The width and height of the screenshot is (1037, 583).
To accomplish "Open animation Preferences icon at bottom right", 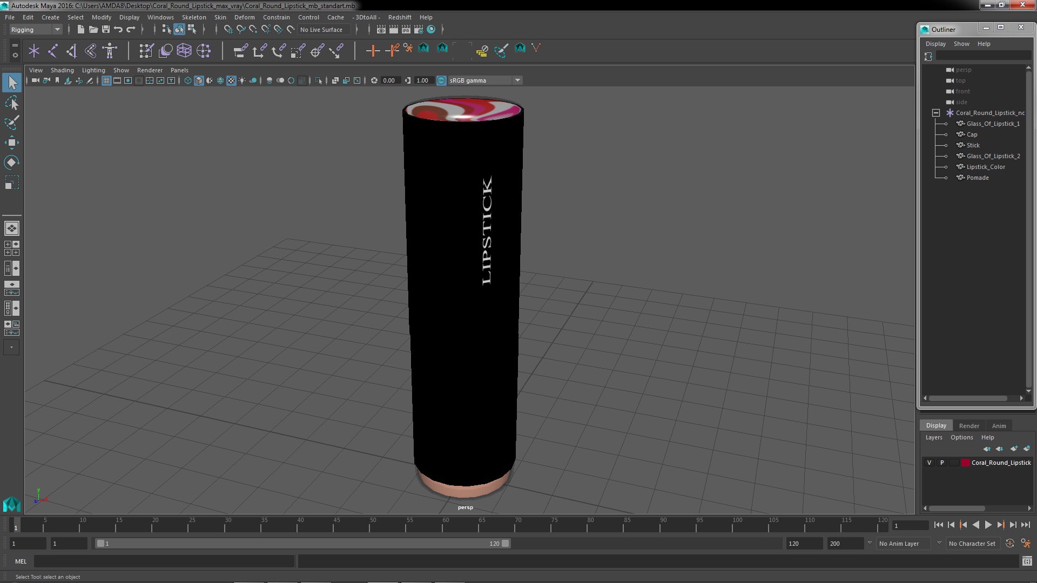I will tap(1026, 544).
